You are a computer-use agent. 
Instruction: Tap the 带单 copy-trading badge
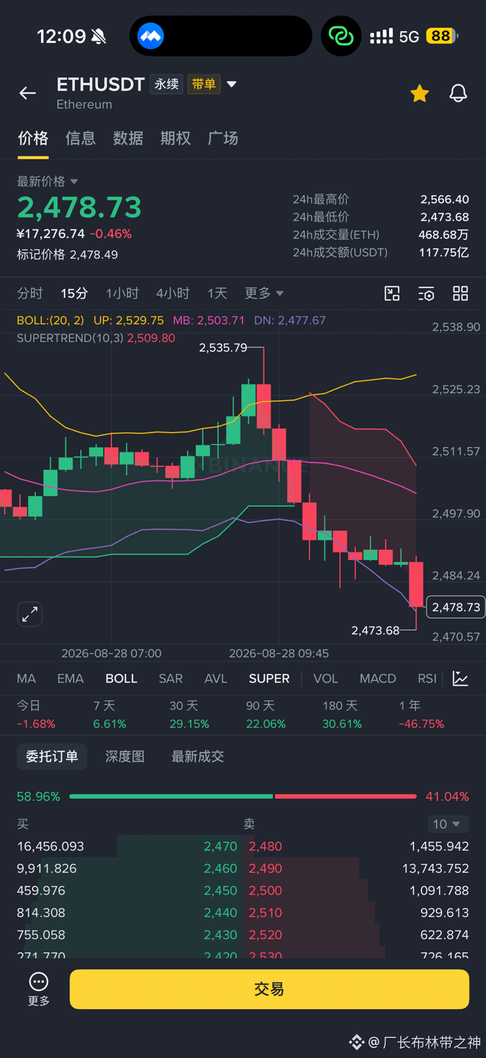pyautogui.click(x=204, y=84)
